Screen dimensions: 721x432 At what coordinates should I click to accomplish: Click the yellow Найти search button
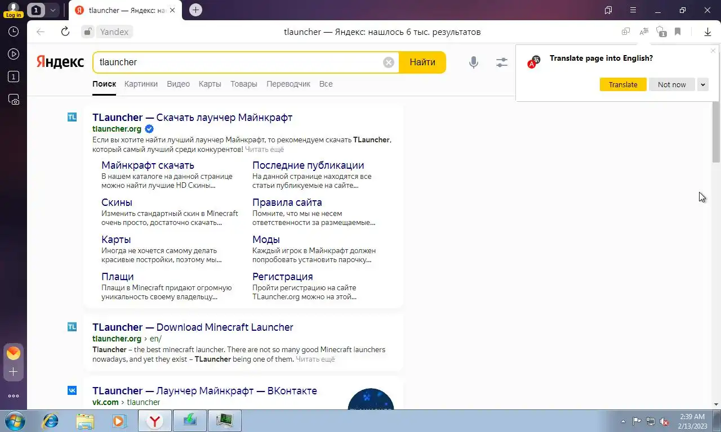(x=422, y=62)
